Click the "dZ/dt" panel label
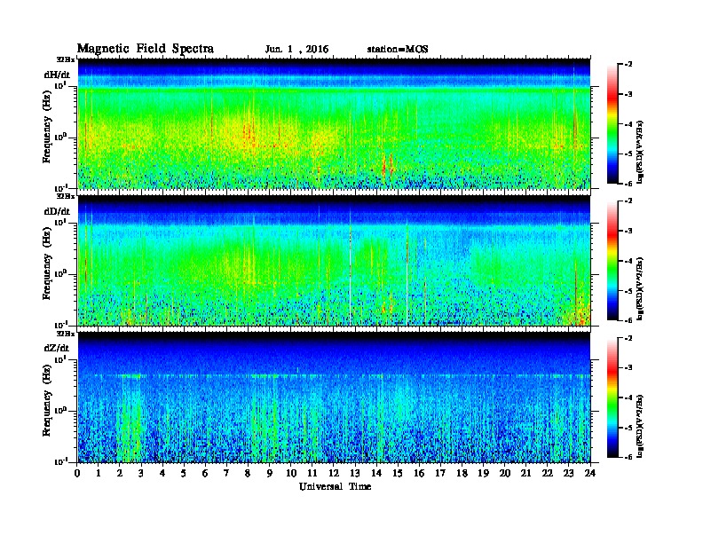703x543 pixels. point(57,348)
